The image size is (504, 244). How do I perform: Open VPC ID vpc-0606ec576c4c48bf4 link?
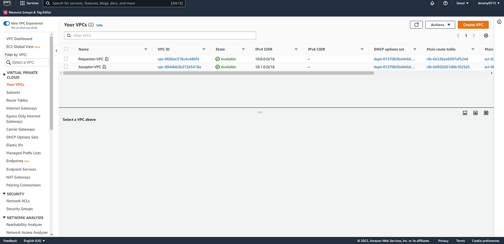click(x=178, y=59)
